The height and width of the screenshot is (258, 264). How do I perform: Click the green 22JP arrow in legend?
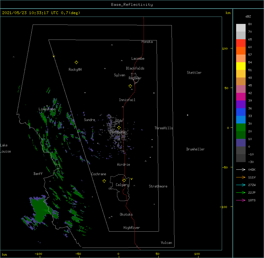tap(241, 192)
